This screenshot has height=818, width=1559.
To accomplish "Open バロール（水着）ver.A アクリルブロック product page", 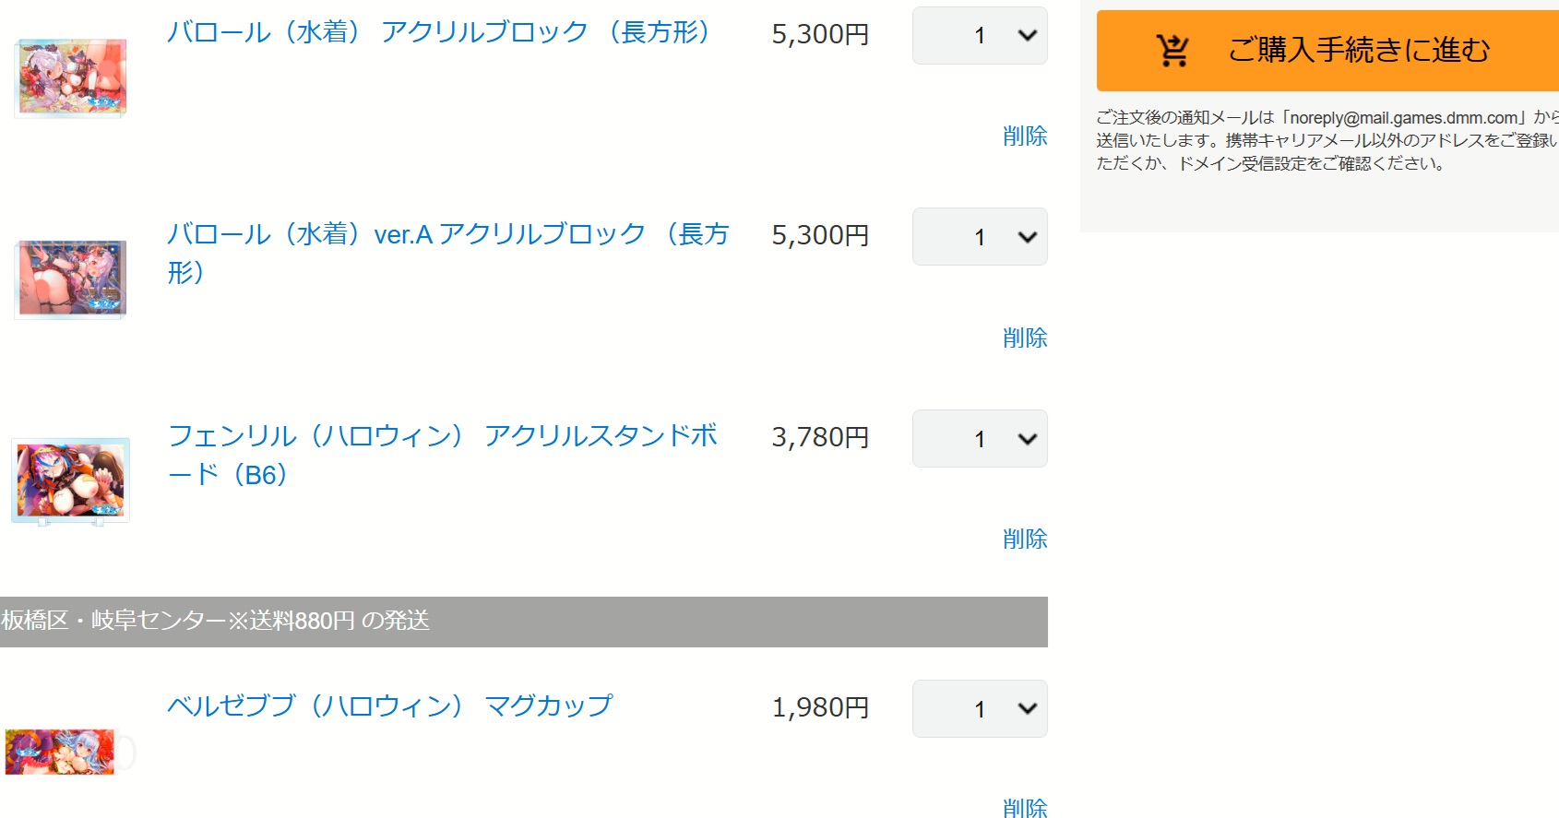I will click(447, 235).
